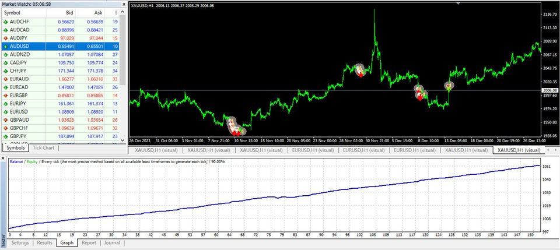560x250 pixels.
Task: Select the active XAUUSD,H1 (visual) chart tab
Action: point(519,150)
